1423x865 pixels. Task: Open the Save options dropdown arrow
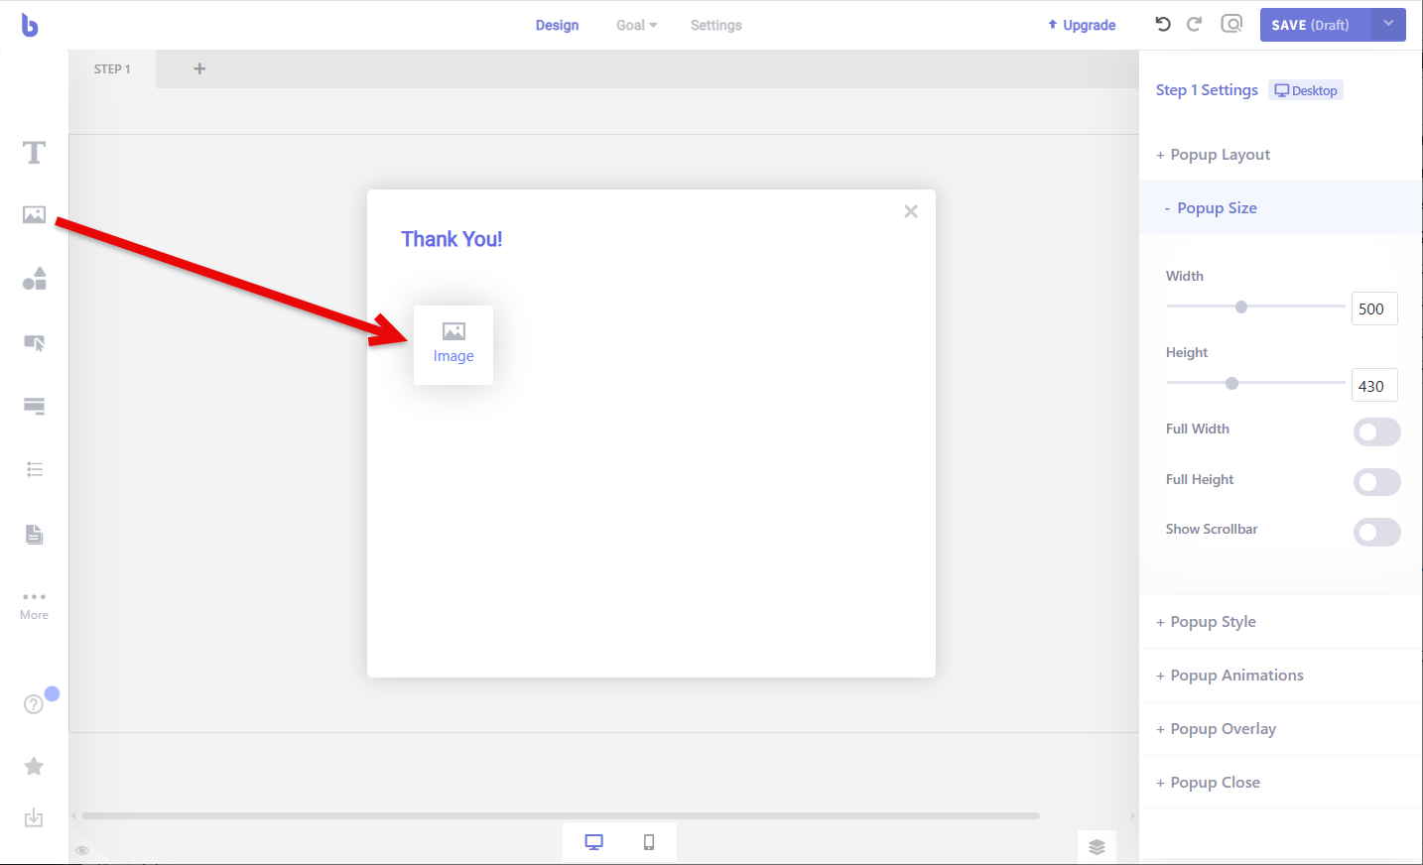[x=1388, y=25]
